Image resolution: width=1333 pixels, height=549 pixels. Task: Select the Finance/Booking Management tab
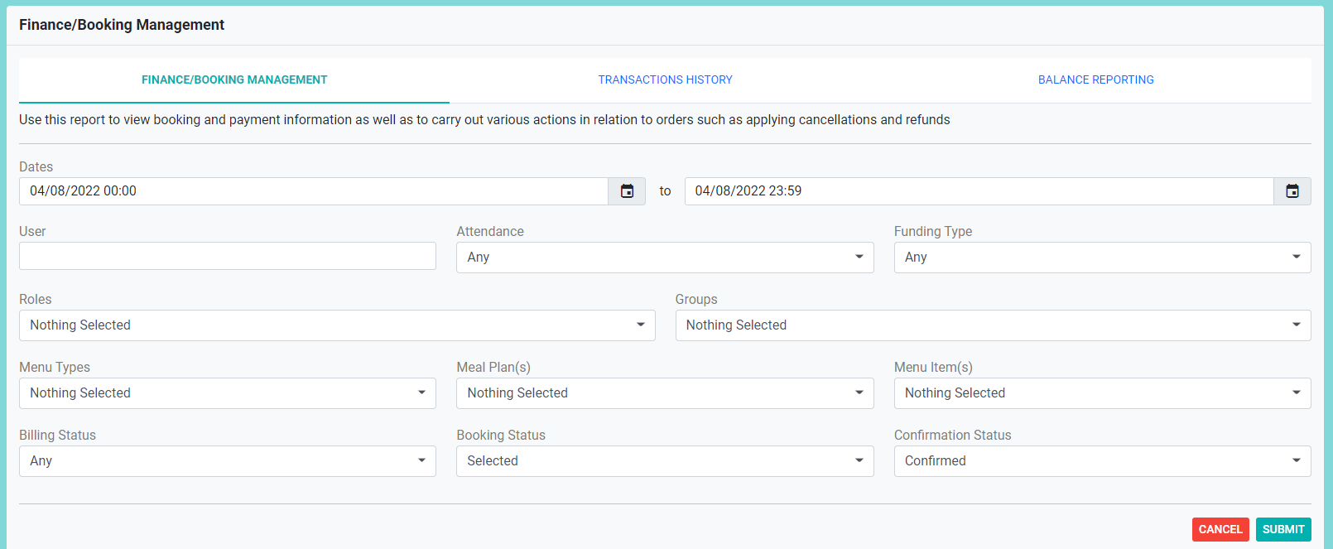pyautogui.click(x=234, y=79)
